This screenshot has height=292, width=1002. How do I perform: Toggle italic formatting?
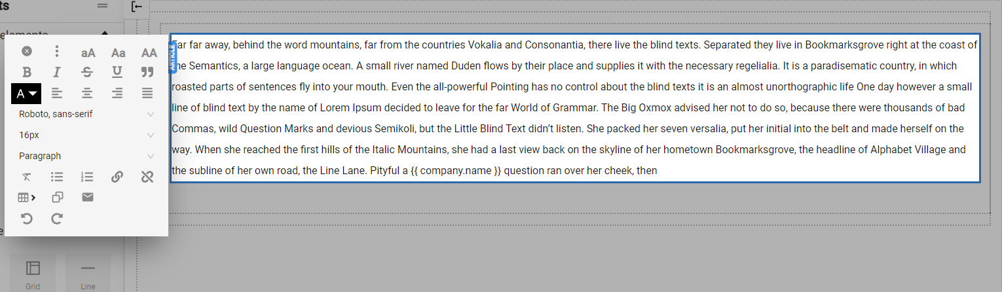[57, 72]
